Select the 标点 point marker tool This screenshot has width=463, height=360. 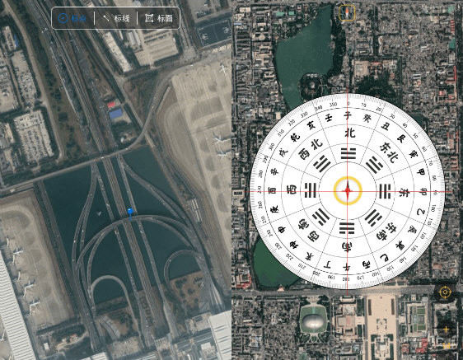click(x=72, y=18)
